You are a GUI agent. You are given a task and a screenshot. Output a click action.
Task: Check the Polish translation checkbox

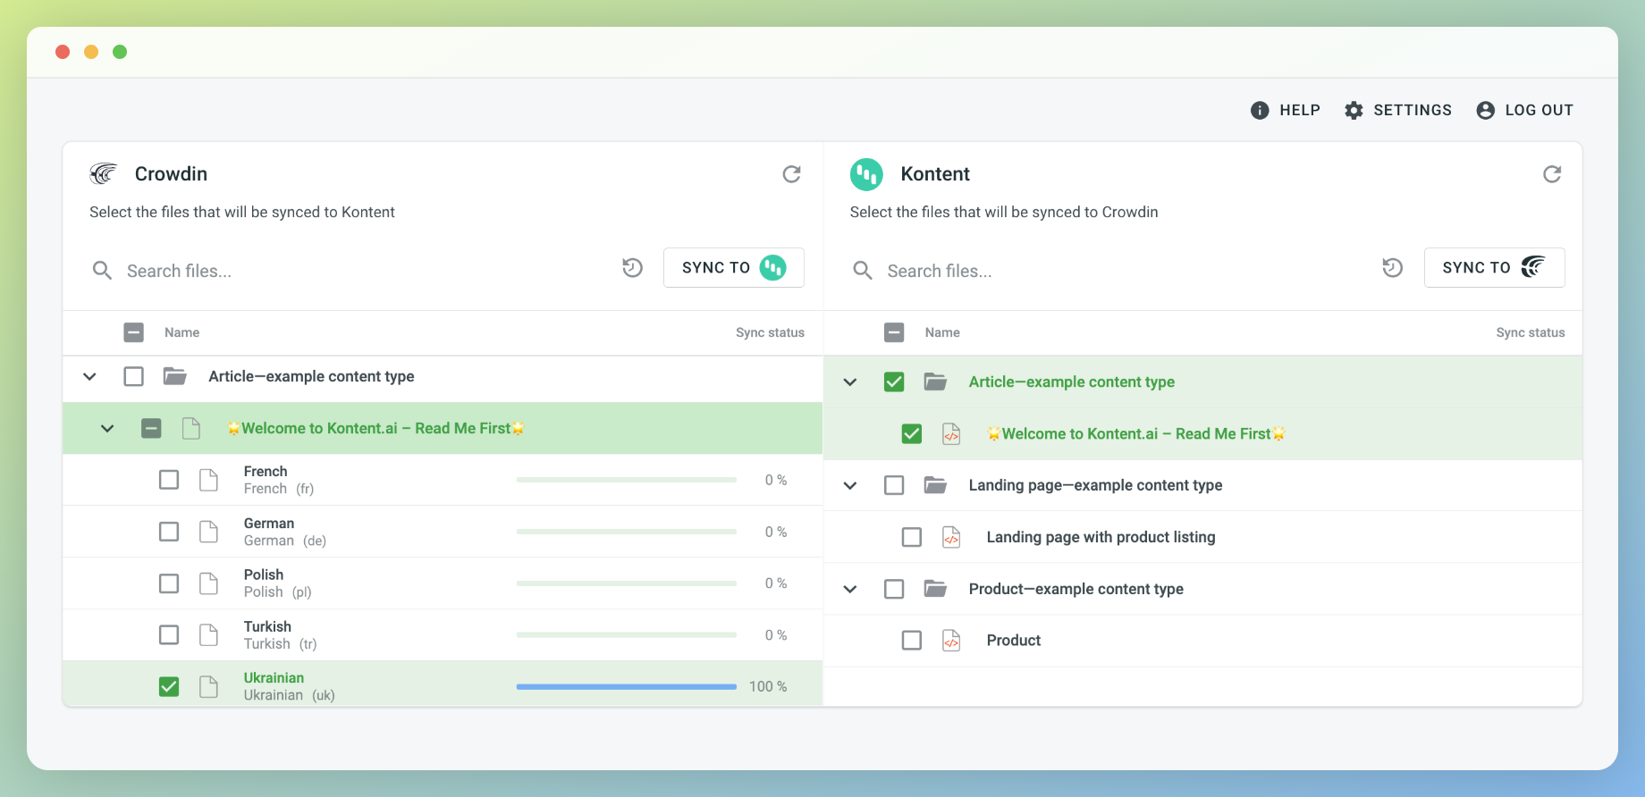coord(169,583)
